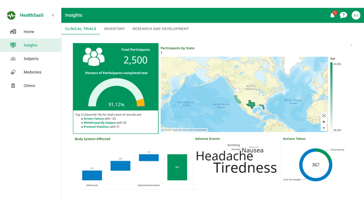
Task: Select Texas on the map
Action: pyautogui.click(x=251, y=104)
